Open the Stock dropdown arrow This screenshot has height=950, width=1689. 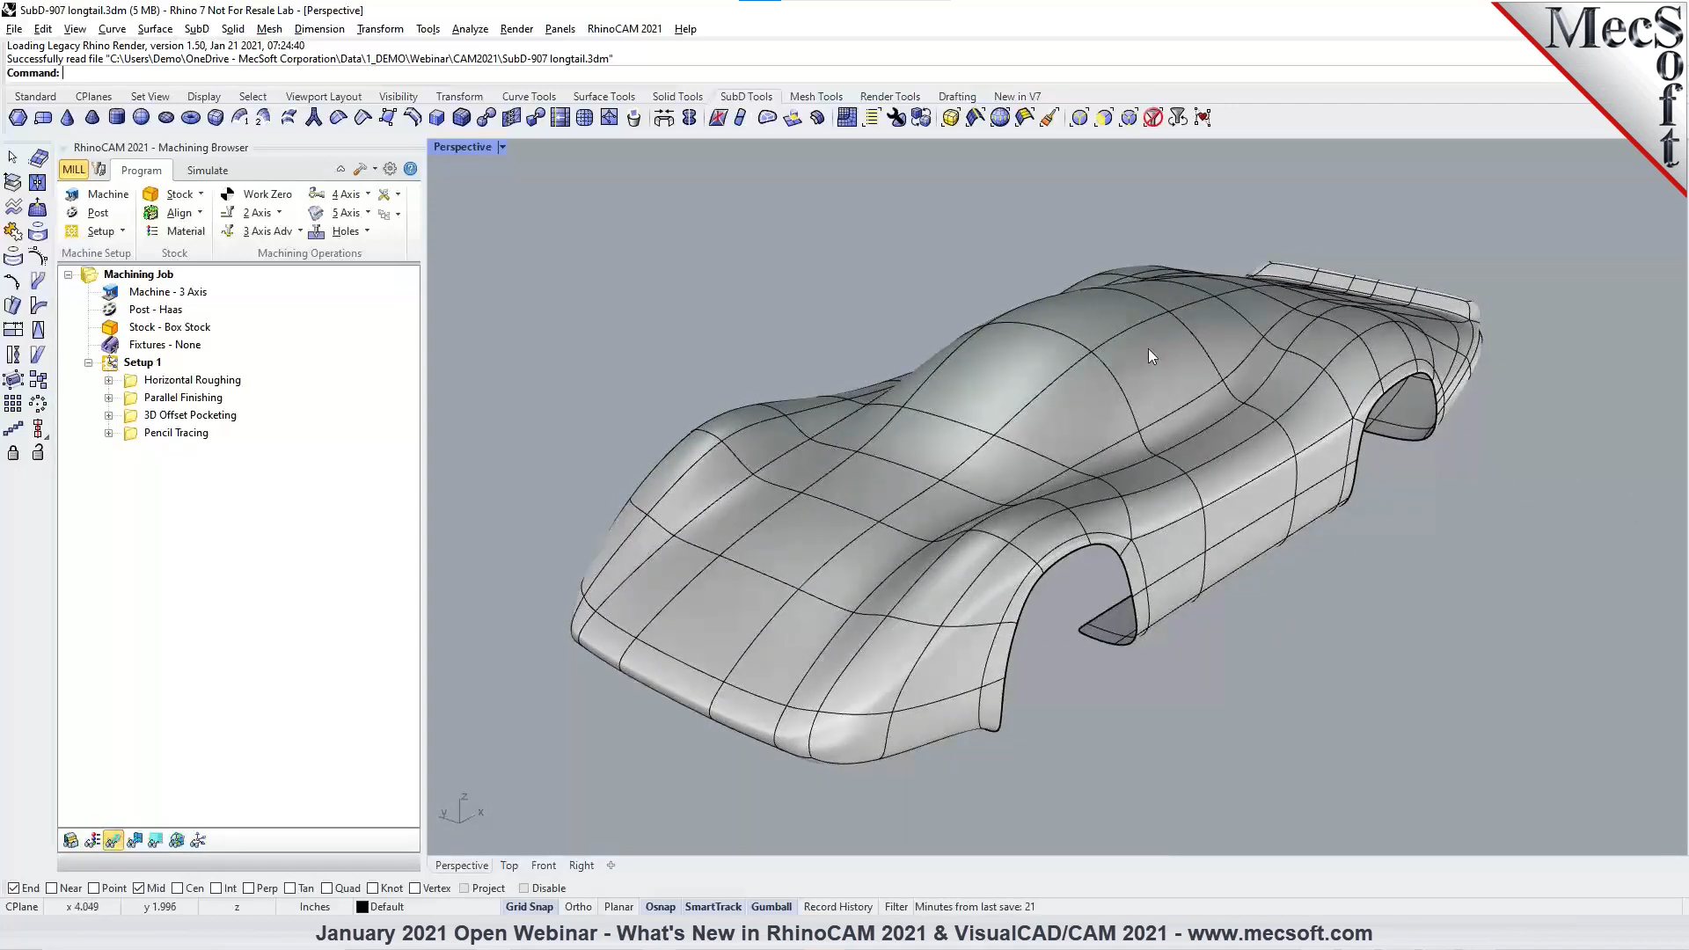201,194
